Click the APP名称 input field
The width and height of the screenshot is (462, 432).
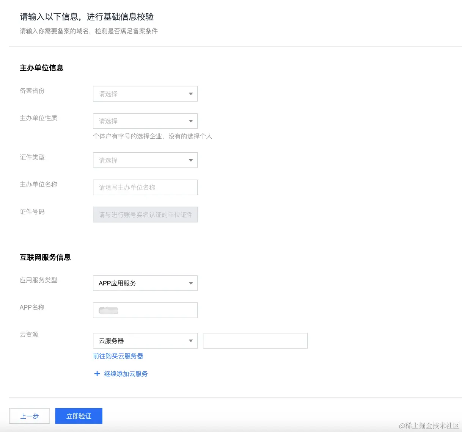(145, 310)
